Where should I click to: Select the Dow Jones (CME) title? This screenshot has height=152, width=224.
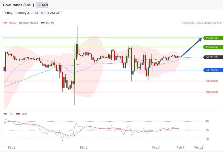(18, 5)
